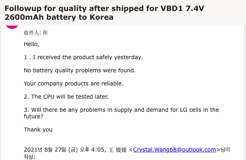Click the 님이 text after the email address
246x160 pixels.
(x=225, y=150)
